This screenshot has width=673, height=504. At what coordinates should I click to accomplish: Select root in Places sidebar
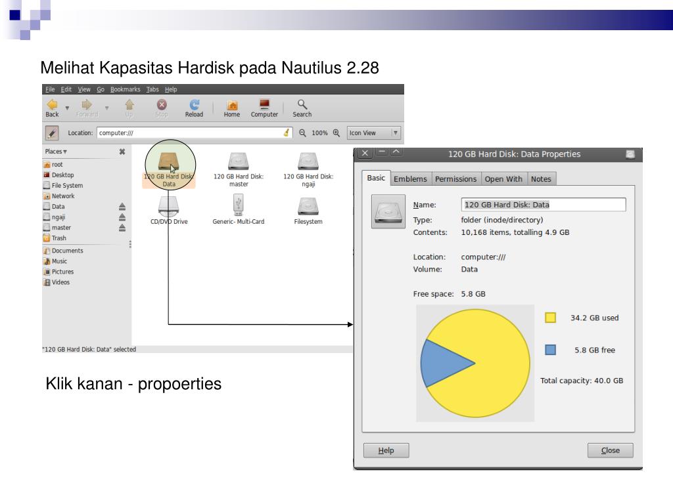point(53,165)
